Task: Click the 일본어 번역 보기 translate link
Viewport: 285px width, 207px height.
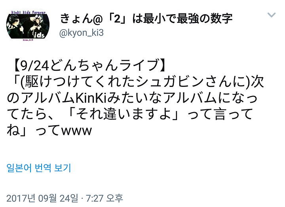Action: pyautogui.click(x=39, y=168)
